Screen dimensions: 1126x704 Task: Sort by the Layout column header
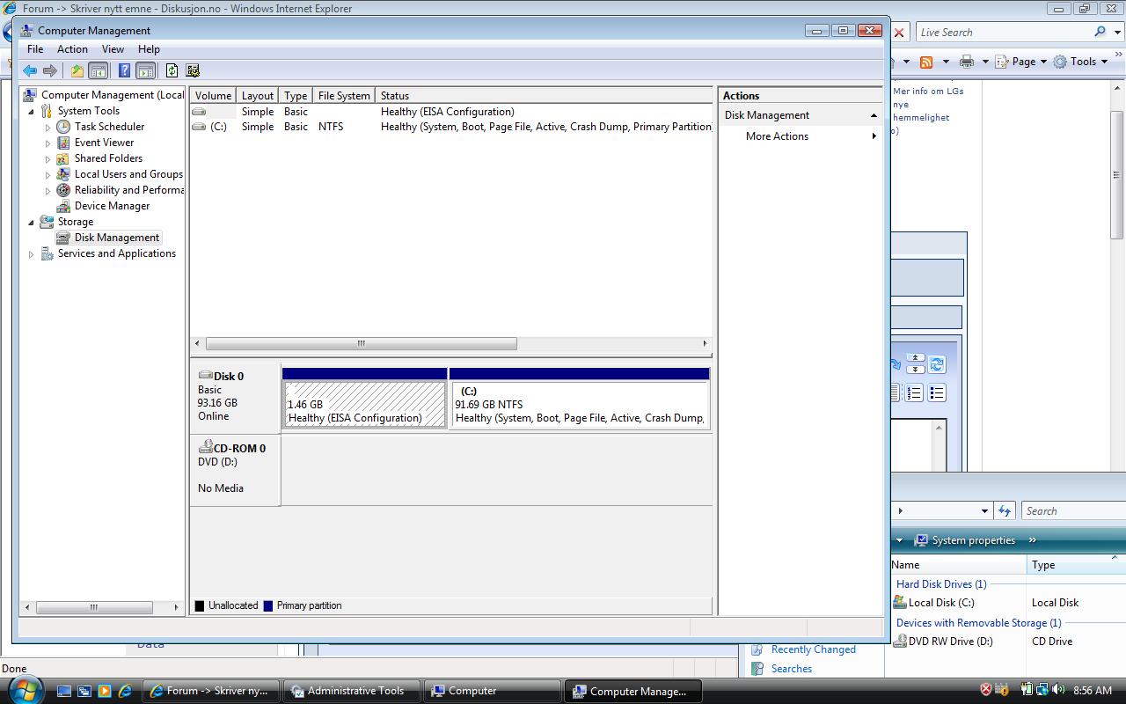pyautogui.click(x=258, y=96)
